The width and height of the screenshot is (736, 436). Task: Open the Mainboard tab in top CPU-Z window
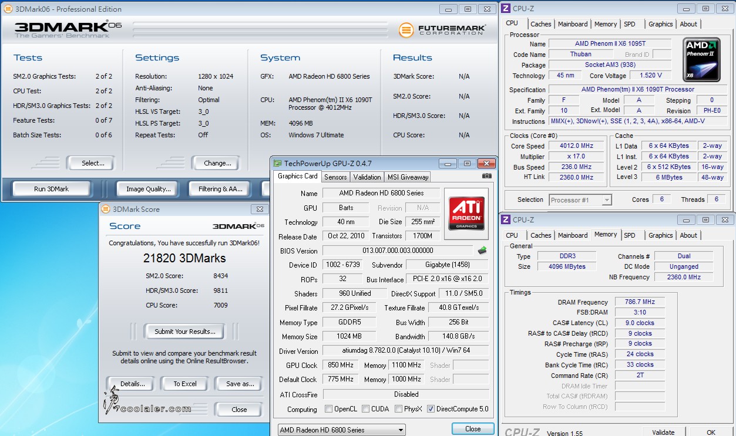(572, 24)
